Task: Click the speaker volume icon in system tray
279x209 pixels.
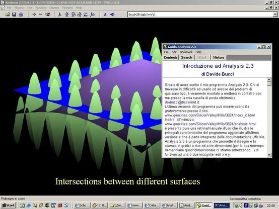Action: click(x=241, y=205)
